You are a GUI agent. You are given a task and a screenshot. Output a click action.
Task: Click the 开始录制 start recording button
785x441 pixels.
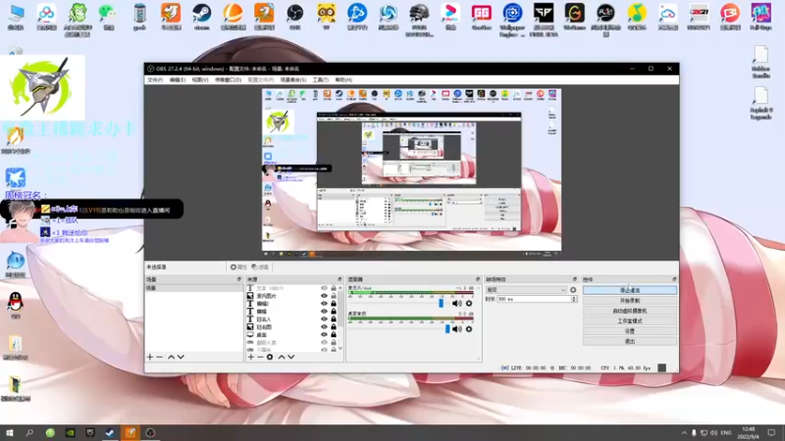pos(629,300)
